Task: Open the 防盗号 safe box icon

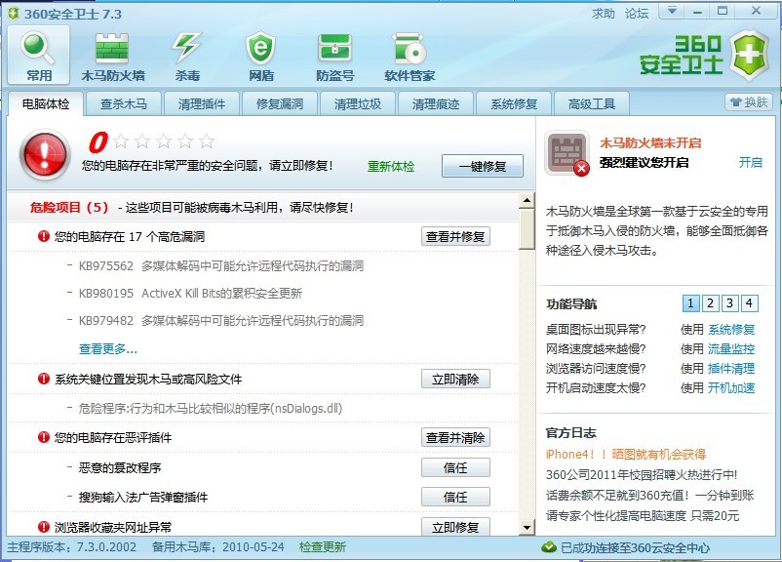Action: click(335, 56)
